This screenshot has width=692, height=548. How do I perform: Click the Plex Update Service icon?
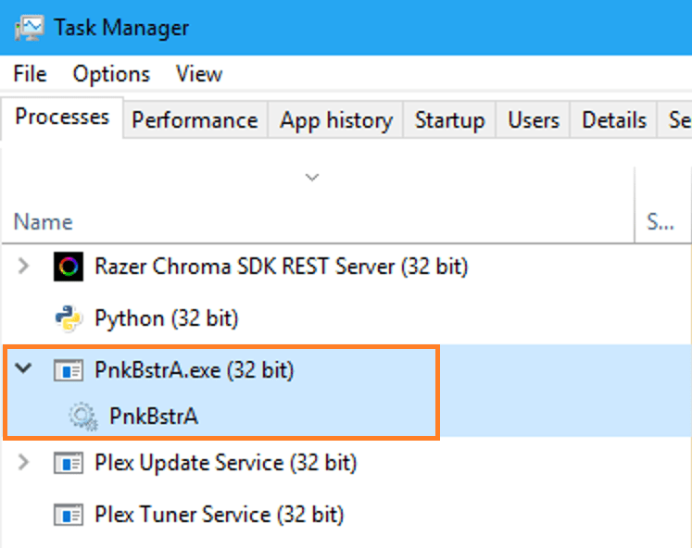(69, 463)
